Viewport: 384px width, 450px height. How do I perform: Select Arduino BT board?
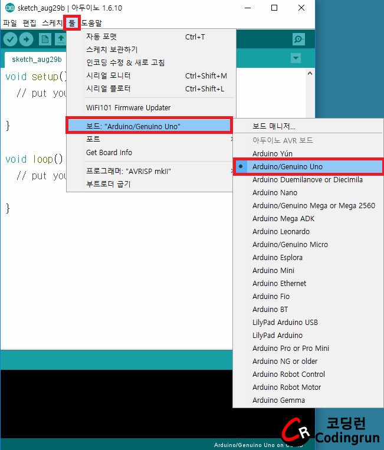coord(308,310)
